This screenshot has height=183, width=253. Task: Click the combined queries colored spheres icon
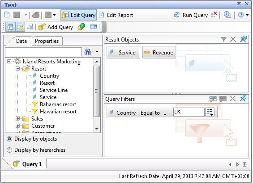click(x=81, y=27)
